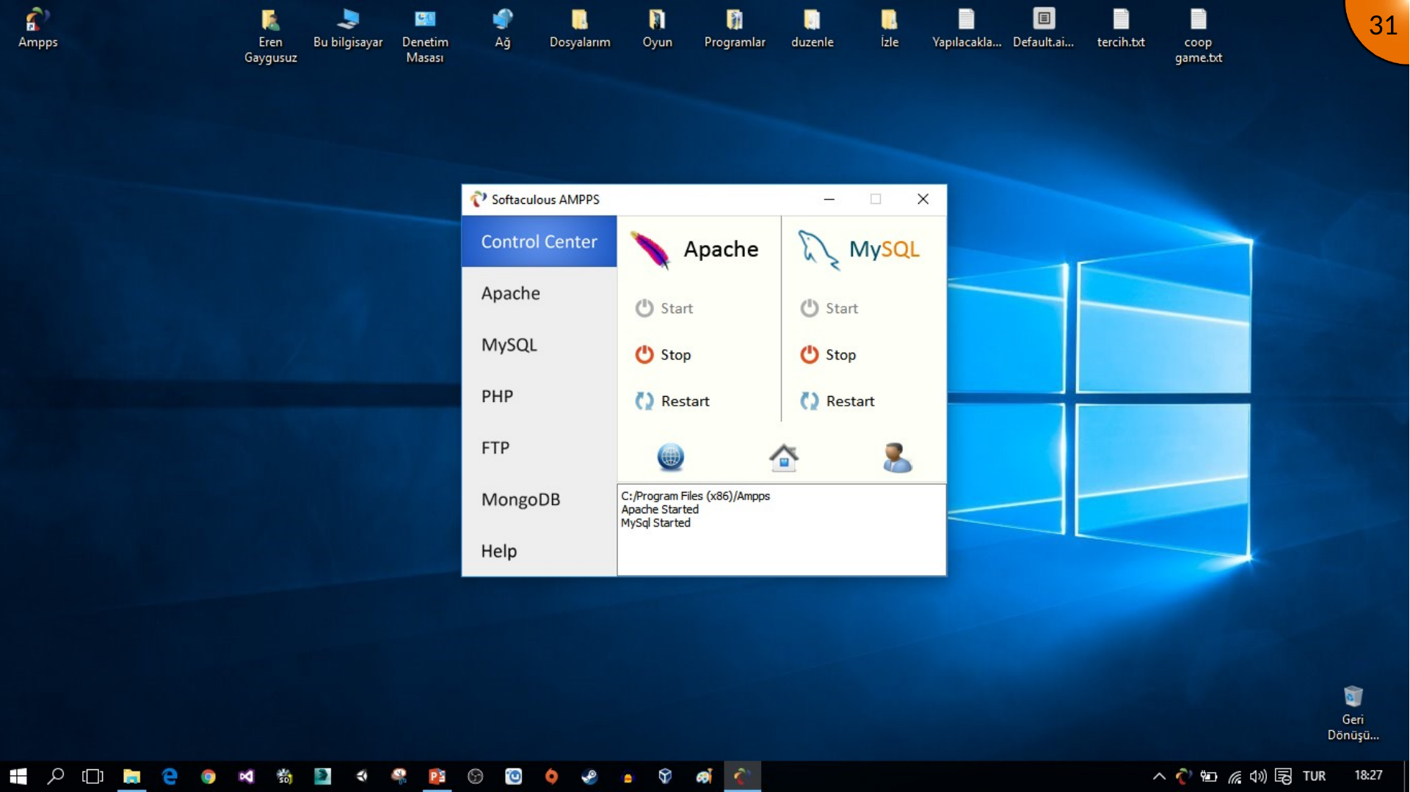Show hidden system tray icons
The height and width of the screenshot is (792, 1410).
tap(1159, 776)
